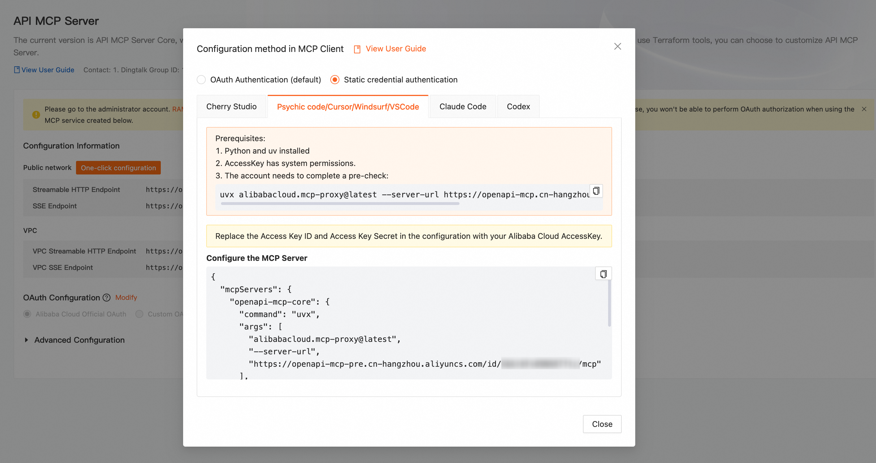Switch to the Cherry Studio tab

coord(231,107)
